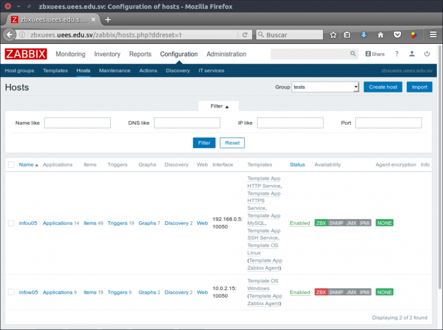Viewport: 443px width, 330px height.
Task: Check the infow05 host checkbox
Action: coord(12,292)
